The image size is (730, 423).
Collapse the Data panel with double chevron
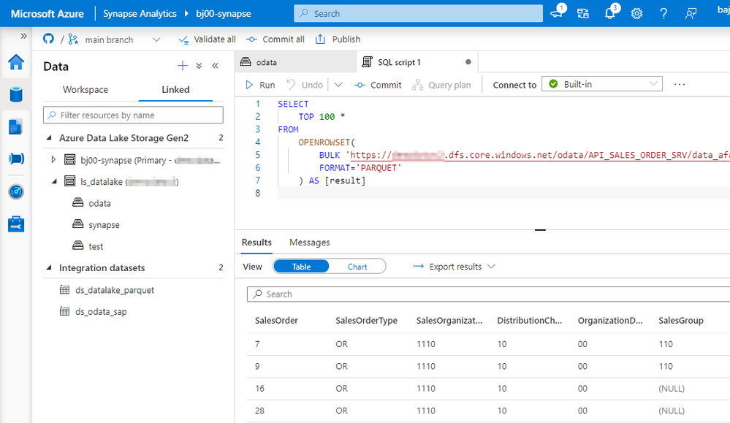(x=215, y=66)
